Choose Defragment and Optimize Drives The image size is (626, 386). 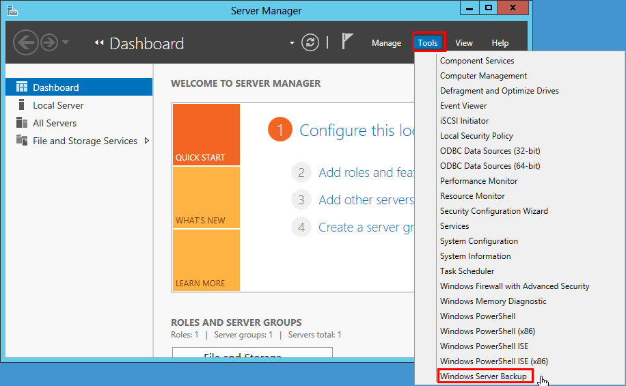point(500,91)
